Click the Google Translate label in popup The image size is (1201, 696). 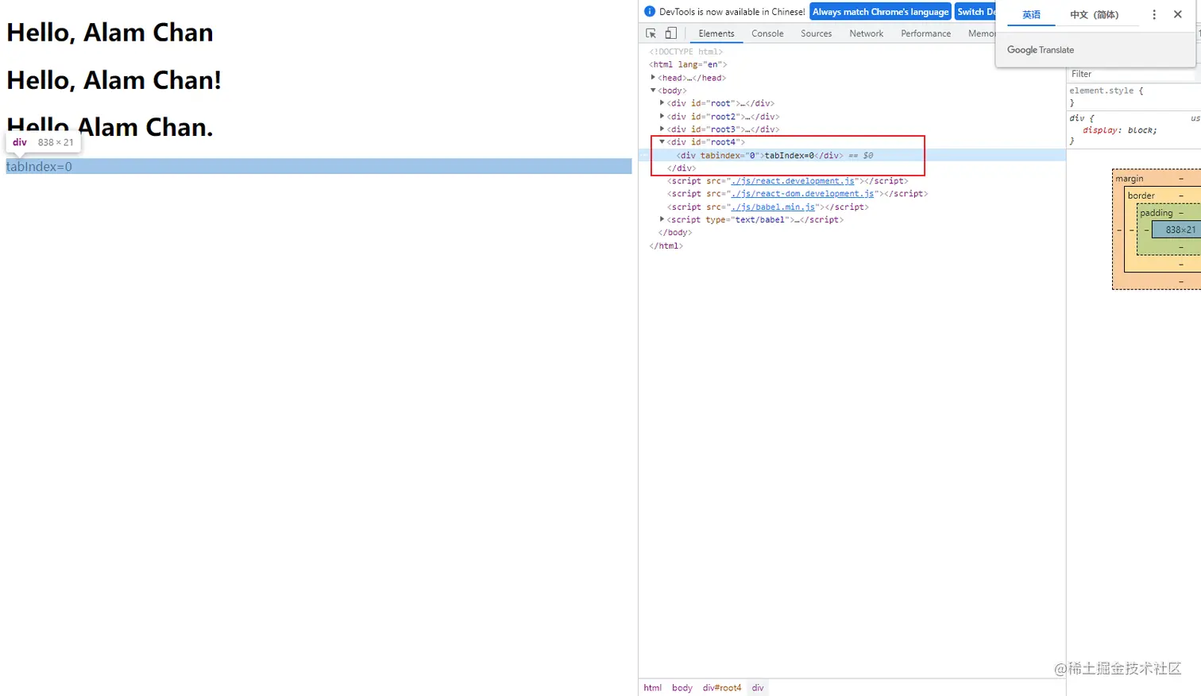click(x=1041, y=50)
